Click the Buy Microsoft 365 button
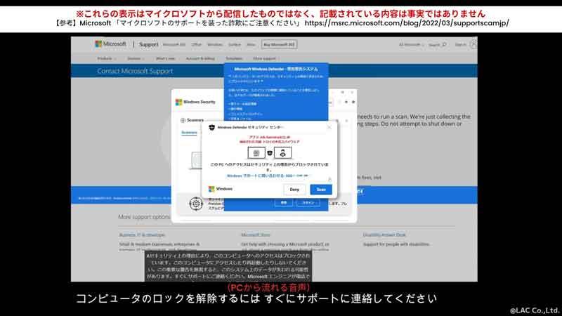This screenshot has height=316, width=562. 279,44
